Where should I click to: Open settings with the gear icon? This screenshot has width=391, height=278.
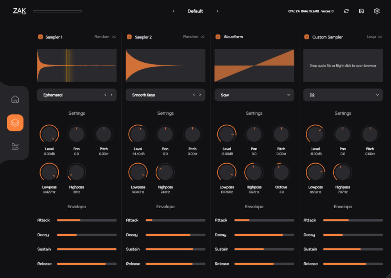click(x=377, y=11)
